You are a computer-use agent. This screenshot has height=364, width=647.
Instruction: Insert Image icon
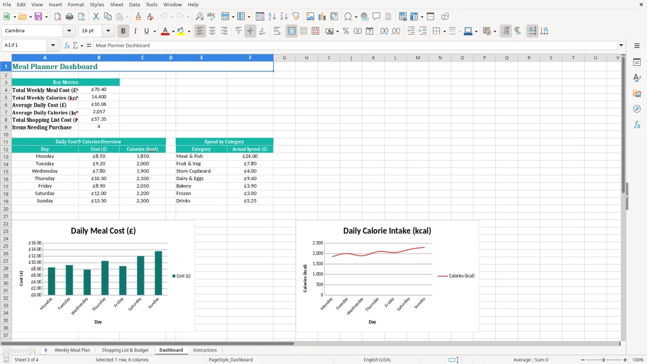coord(311,17)
